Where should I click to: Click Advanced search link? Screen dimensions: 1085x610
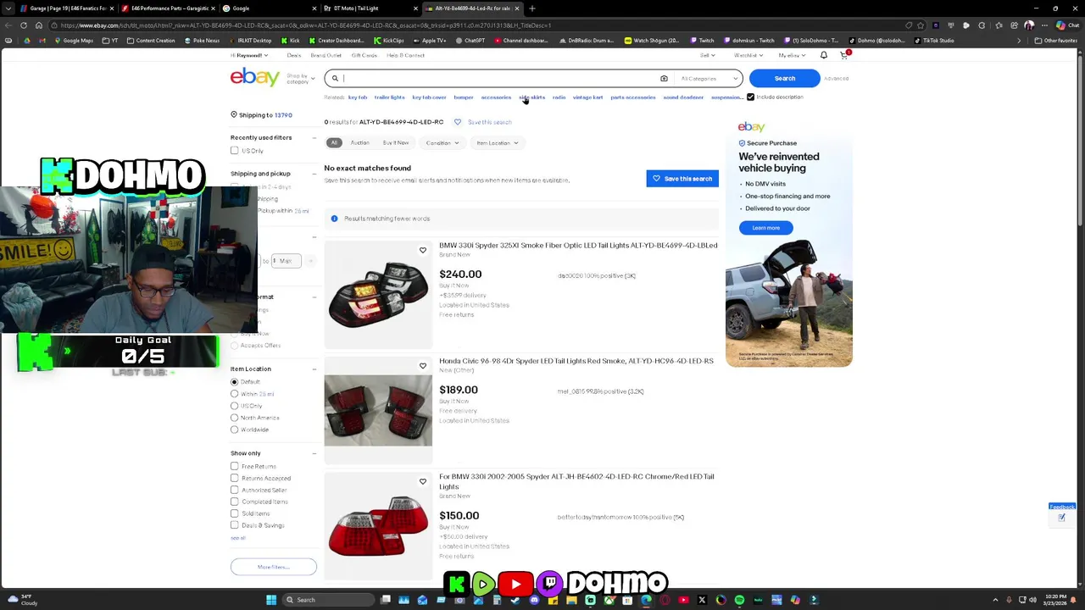pos(836,79)
